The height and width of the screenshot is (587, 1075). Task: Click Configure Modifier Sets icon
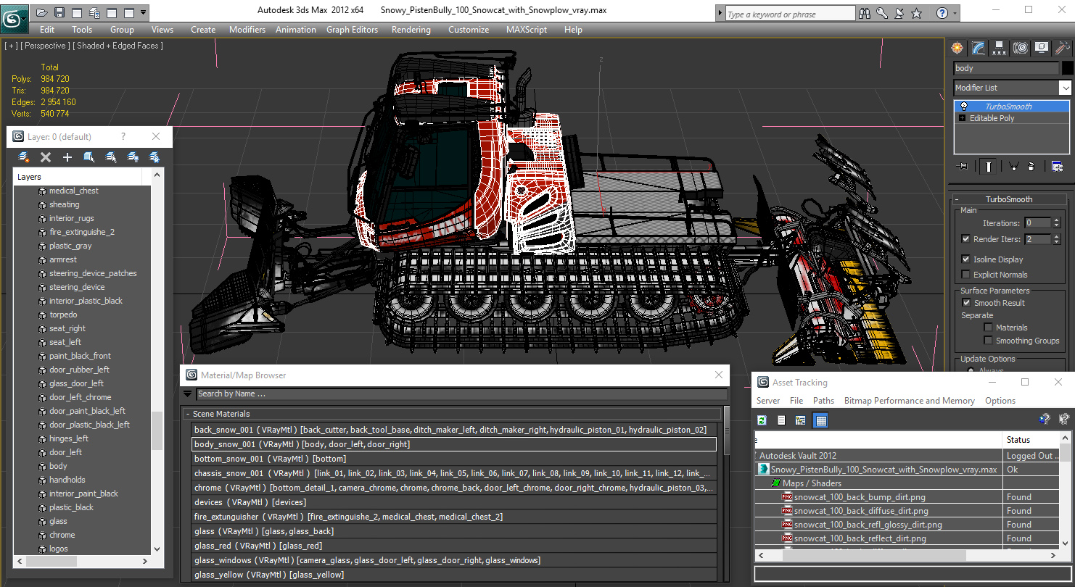click(1057, 167)
